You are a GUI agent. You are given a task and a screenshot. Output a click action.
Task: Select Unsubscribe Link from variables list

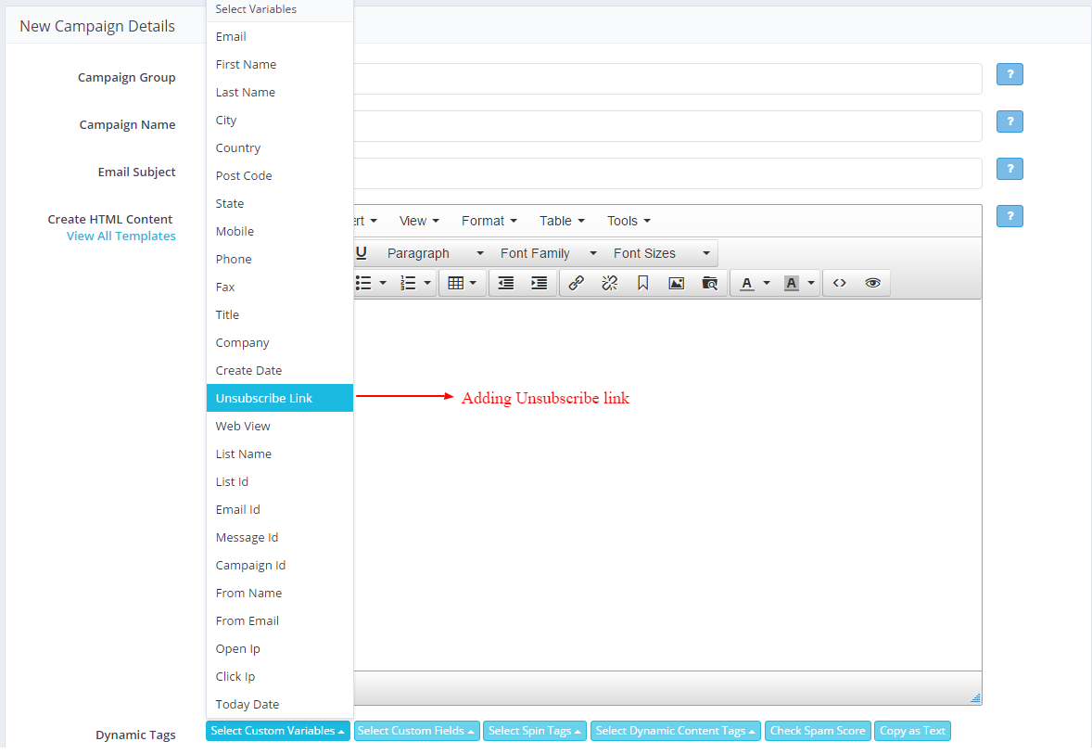pos(264,398)
